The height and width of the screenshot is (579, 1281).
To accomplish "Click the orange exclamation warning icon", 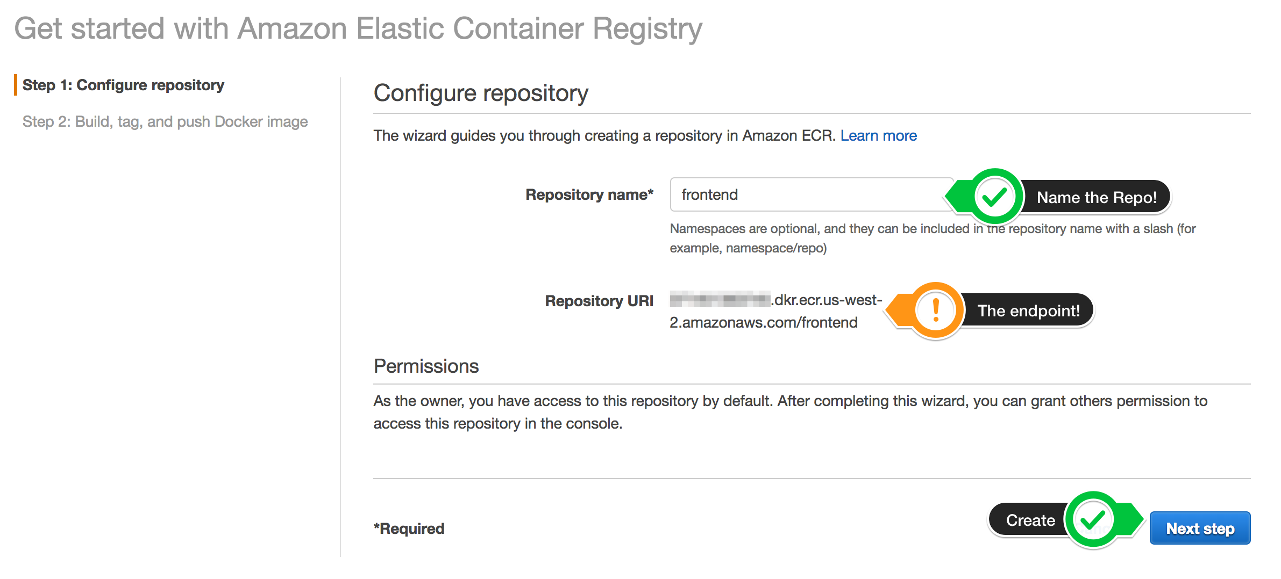I will click(x=935, y=310).
